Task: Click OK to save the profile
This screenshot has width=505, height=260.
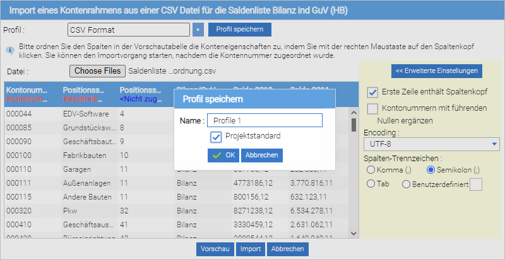Action: coord(223,155)
